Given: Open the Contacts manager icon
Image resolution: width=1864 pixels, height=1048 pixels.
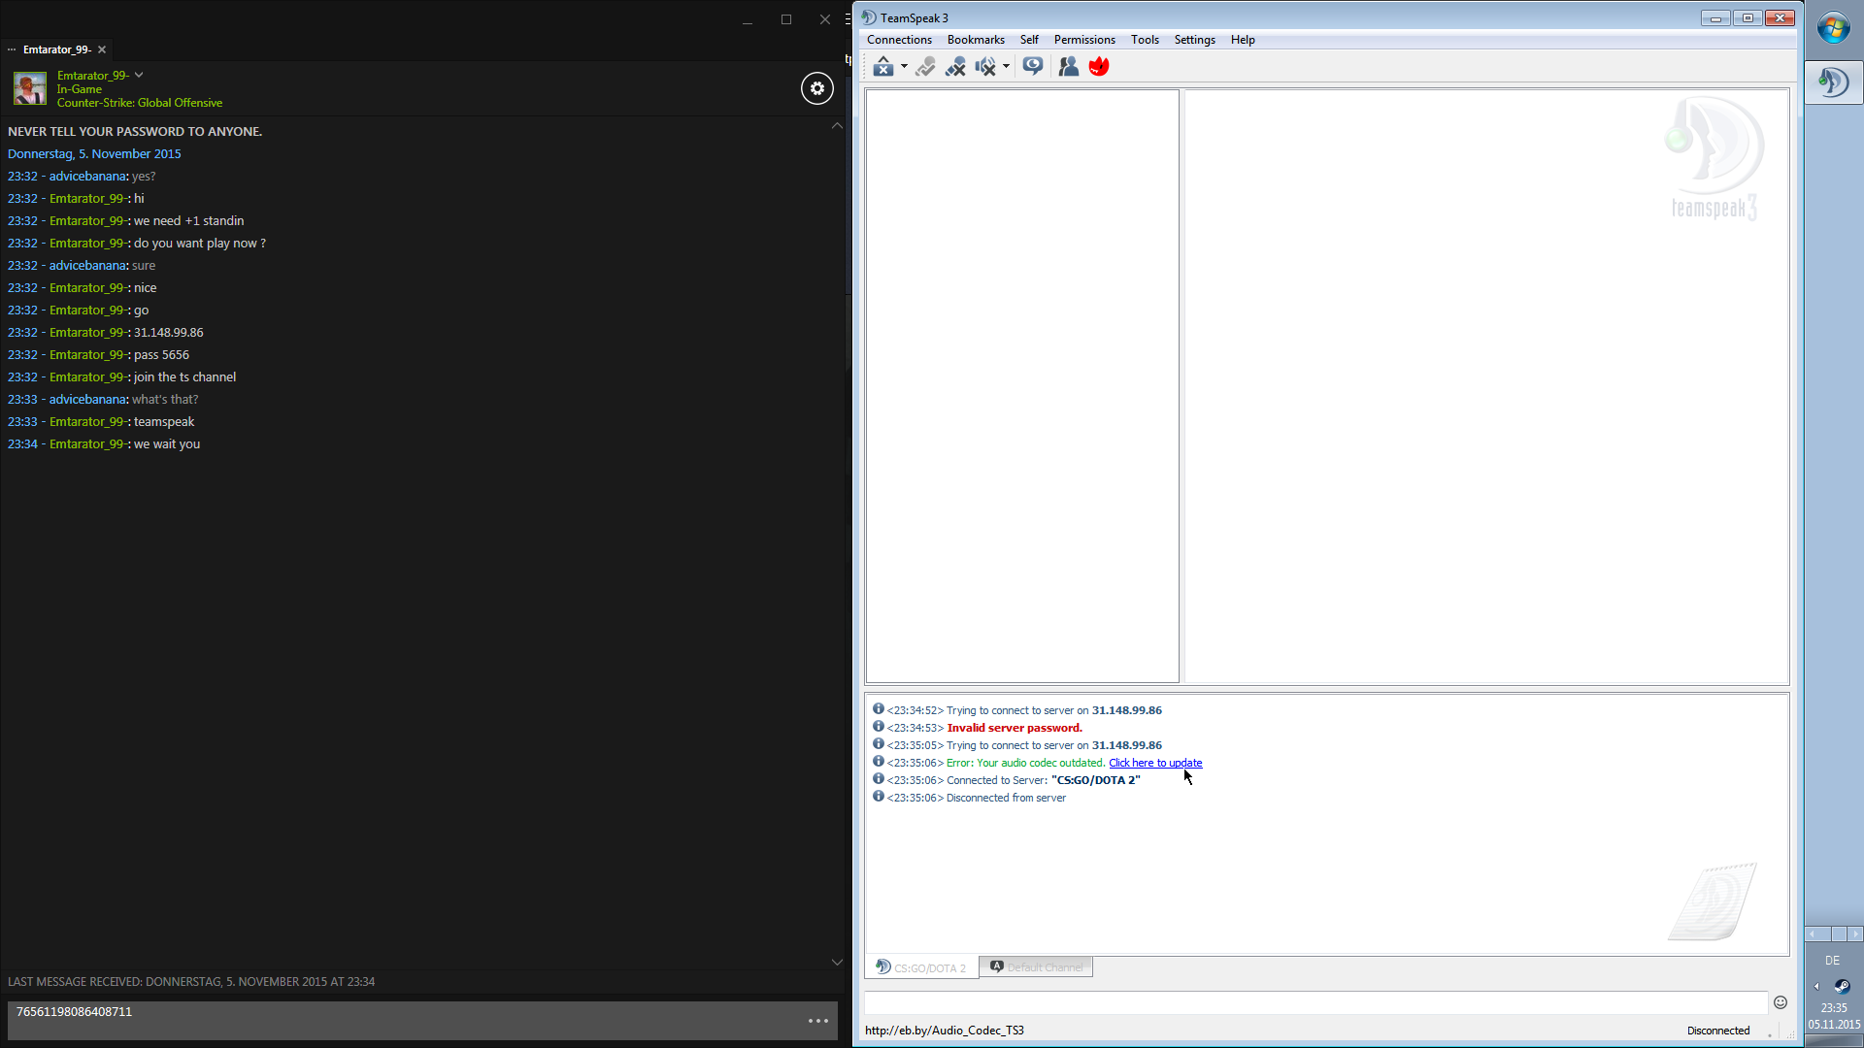Looking at the screenshot, I should (1068, 66).
